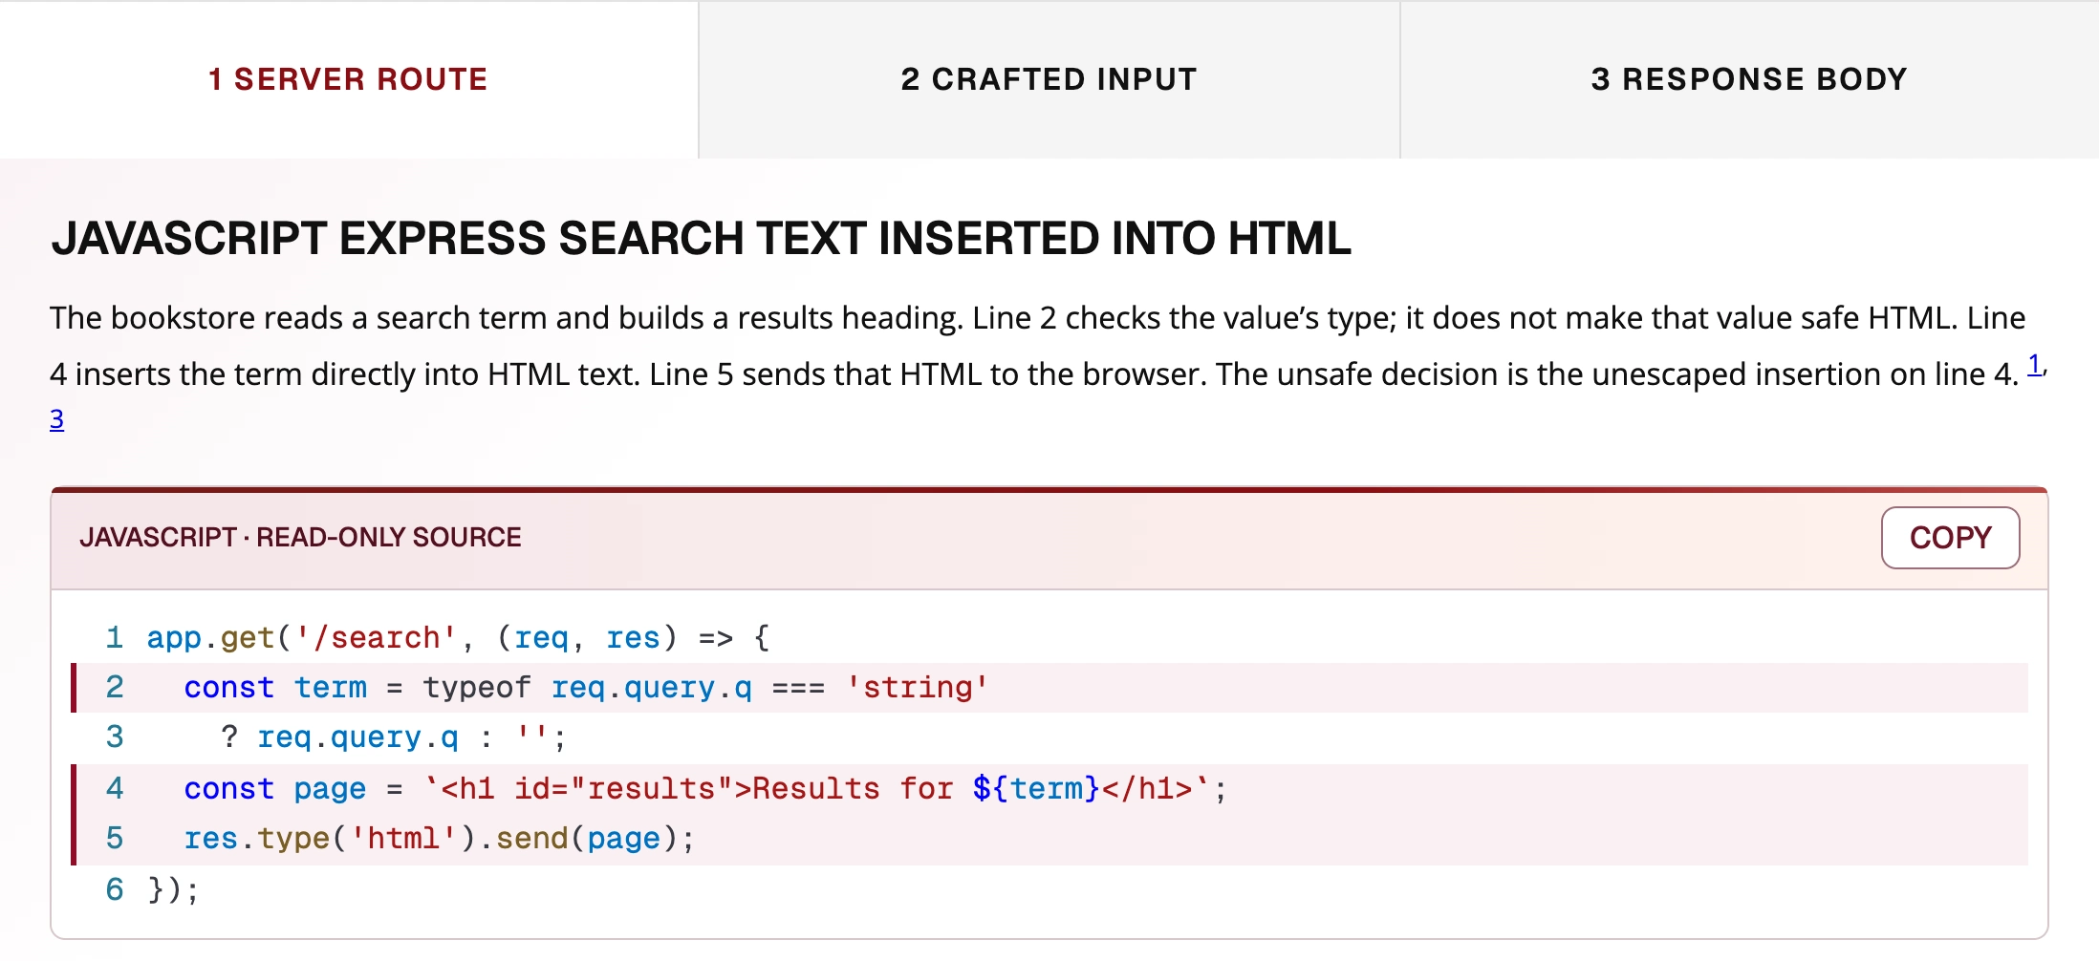Copy the JavaScript source code
This screenshot has width=2099, height=961.
click(1950, 538)
